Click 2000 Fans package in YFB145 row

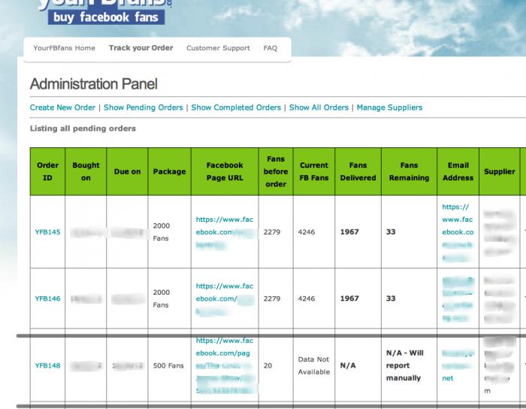[x=162, y=232]
